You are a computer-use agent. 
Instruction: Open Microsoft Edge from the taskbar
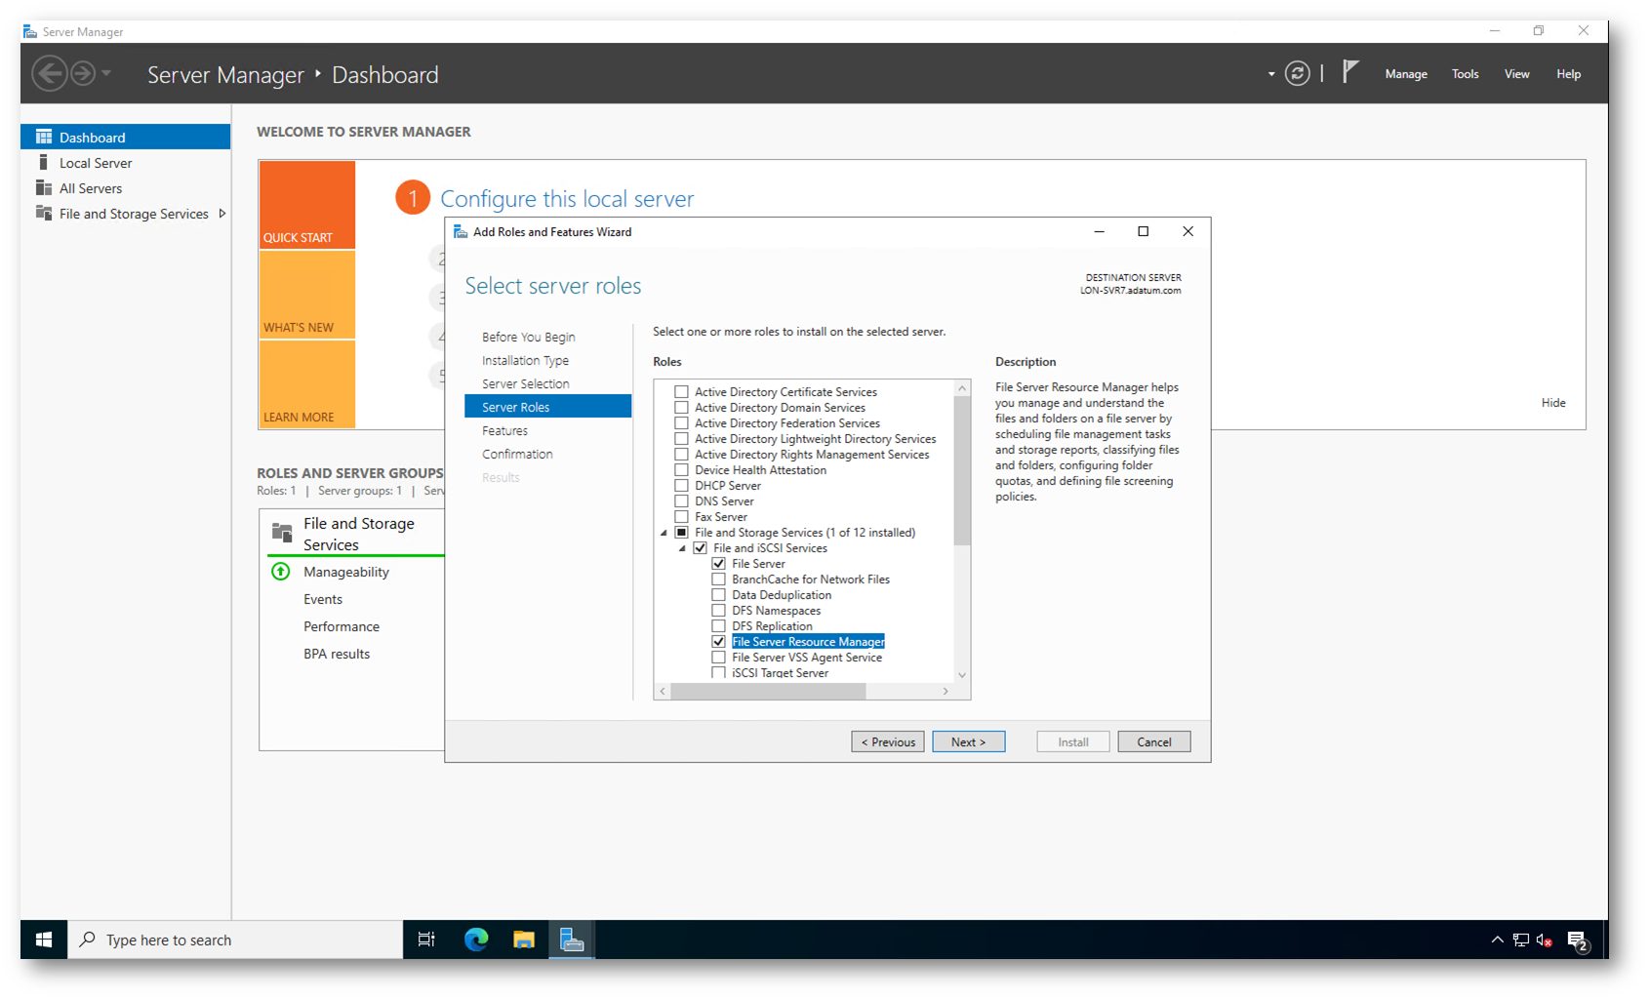(476, 940)
